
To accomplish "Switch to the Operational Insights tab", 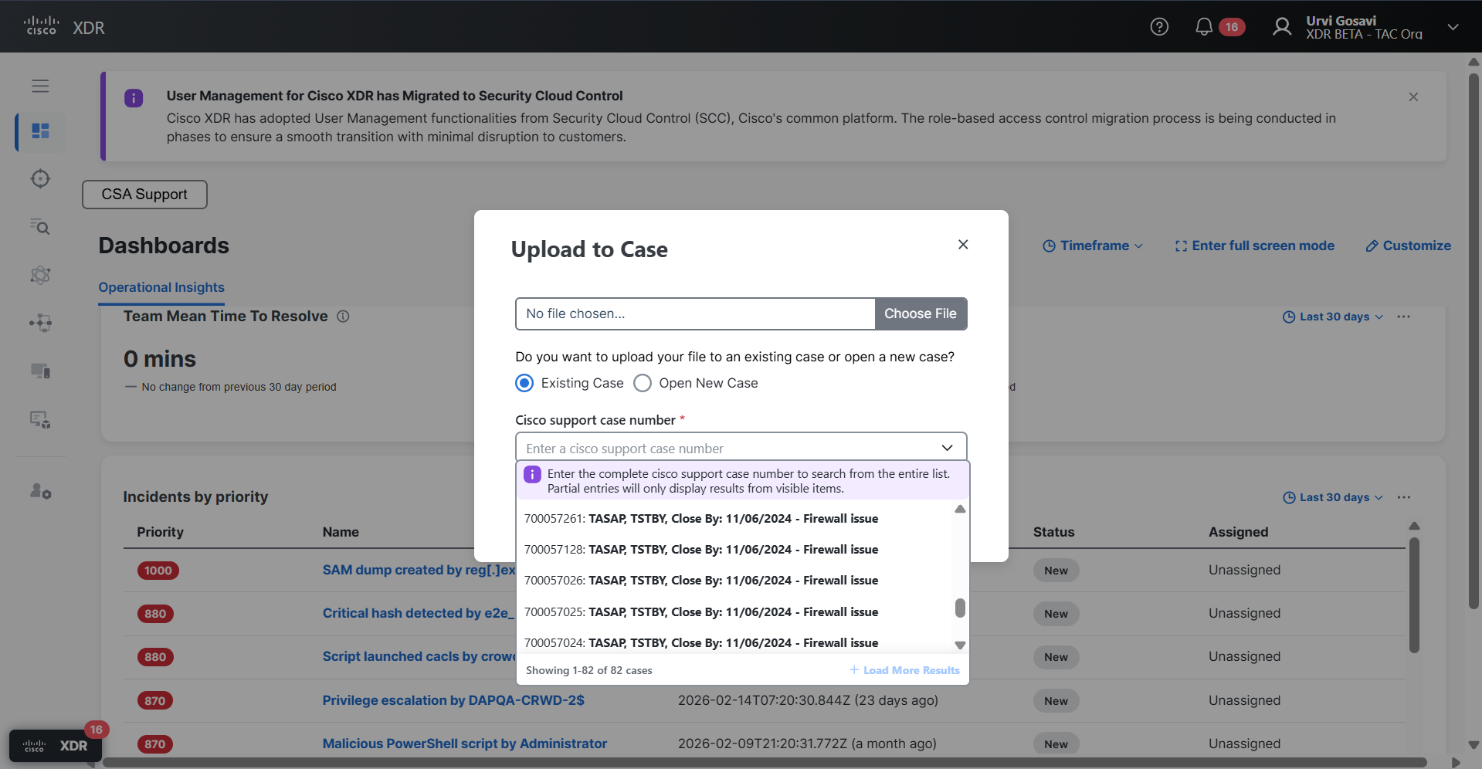I will [161, 287].
